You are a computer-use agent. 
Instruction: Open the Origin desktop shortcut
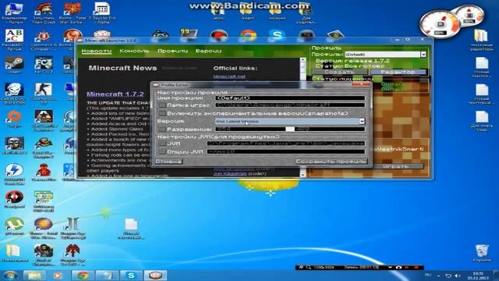pos(14,119)
